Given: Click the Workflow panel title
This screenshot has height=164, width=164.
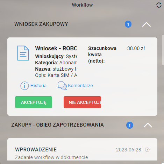Looking at the screenshot, I should (x=82, y=5).
